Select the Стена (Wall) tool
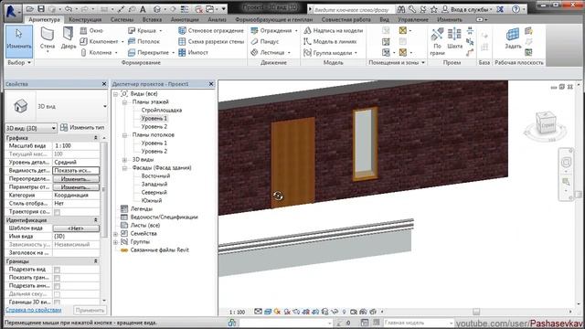Screen dimensions: 585x329 pos(48,39)
